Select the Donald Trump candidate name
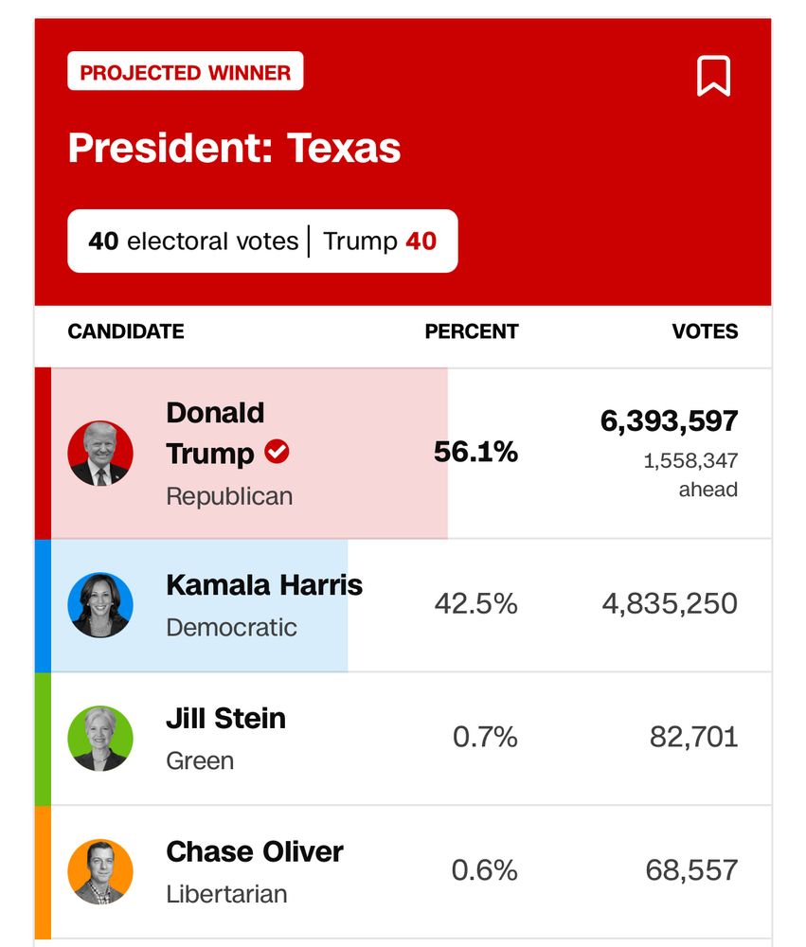Viewport: 806px width, 947px height. coord(215,433)
